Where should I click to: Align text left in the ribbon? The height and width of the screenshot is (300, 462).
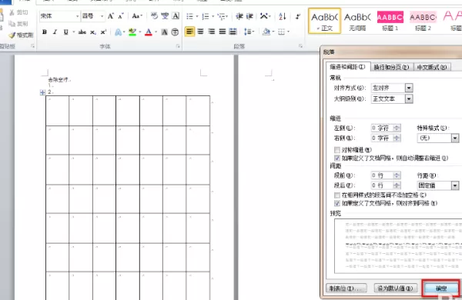tap(189, 32)
